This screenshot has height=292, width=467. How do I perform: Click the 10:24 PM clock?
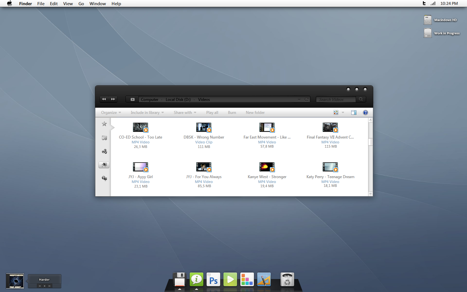tap(449, 4)
